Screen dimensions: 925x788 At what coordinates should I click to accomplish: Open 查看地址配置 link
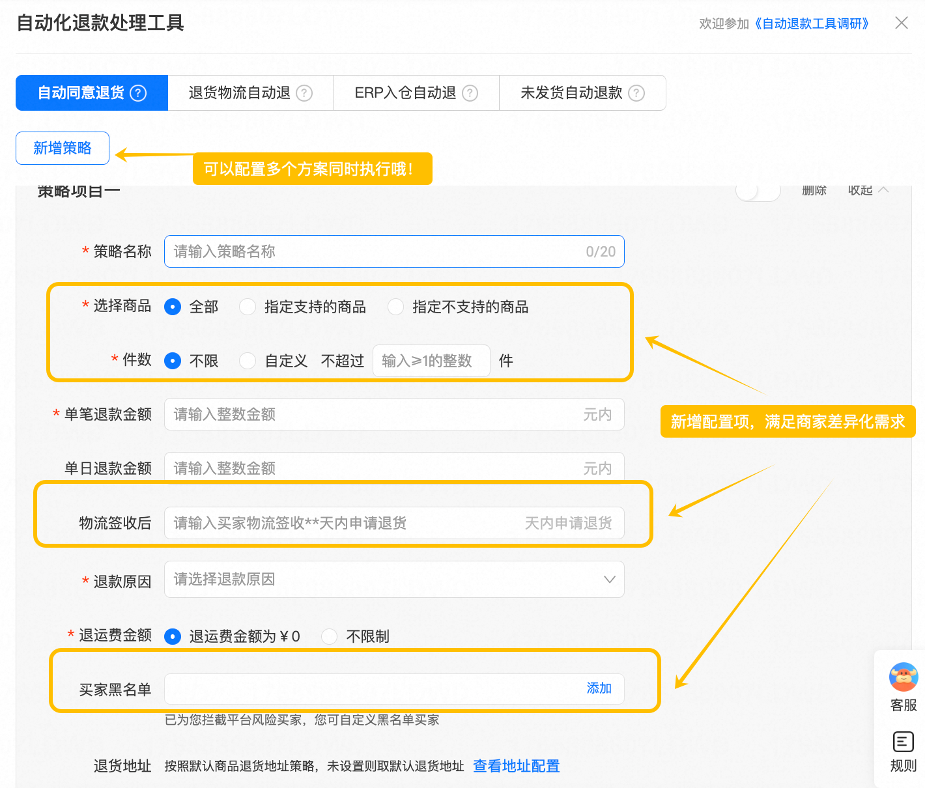click(516, 766)
